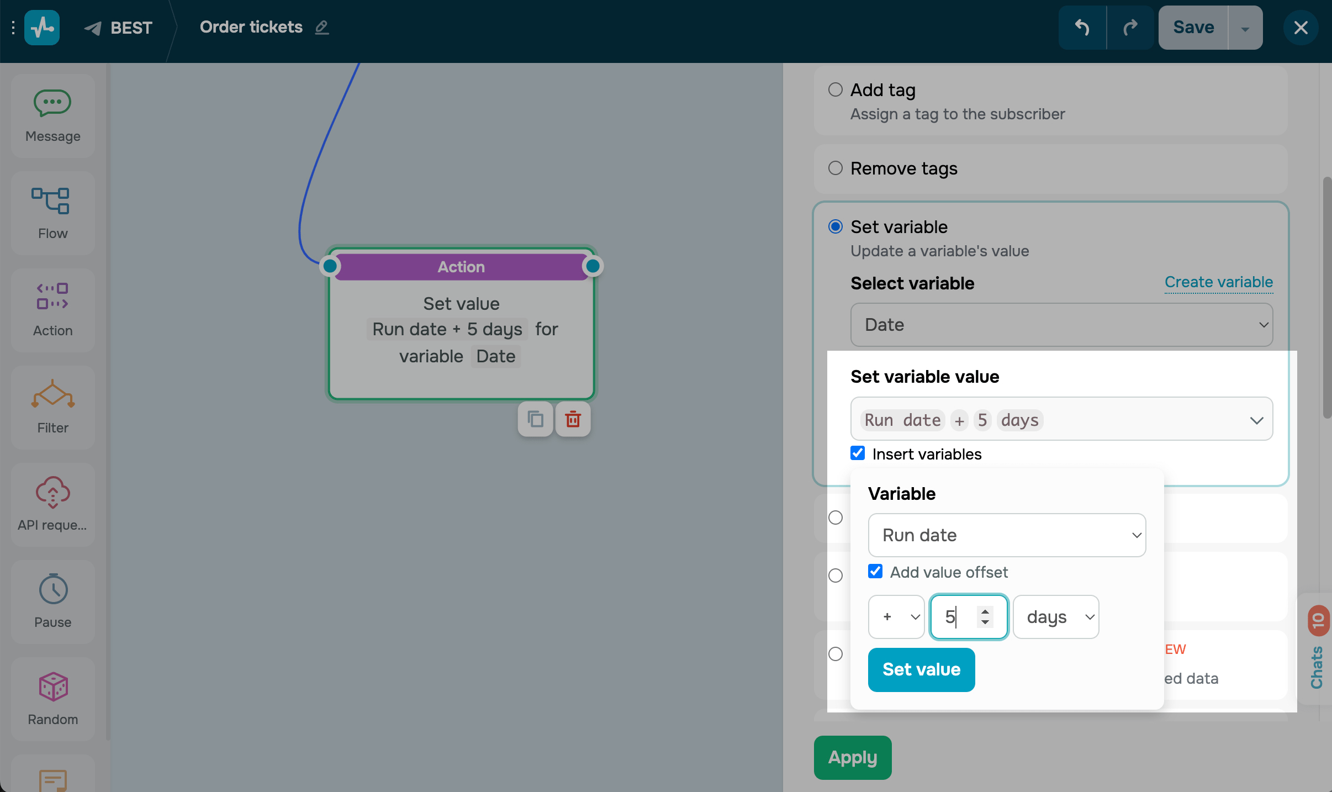Choose the Pause element icon
This screenshot has width=1332, height=792.
[52, 602]
